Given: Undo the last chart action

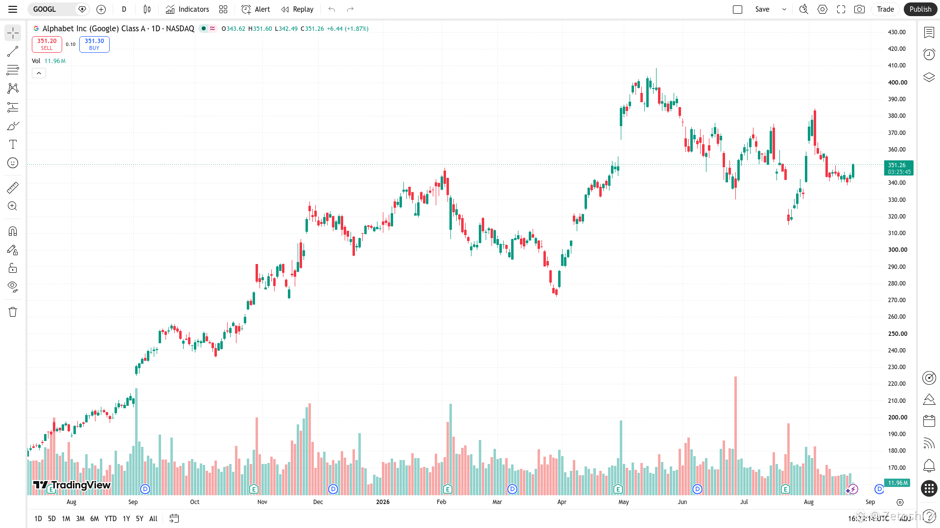Looking at the screenshot, I should 332,9.
